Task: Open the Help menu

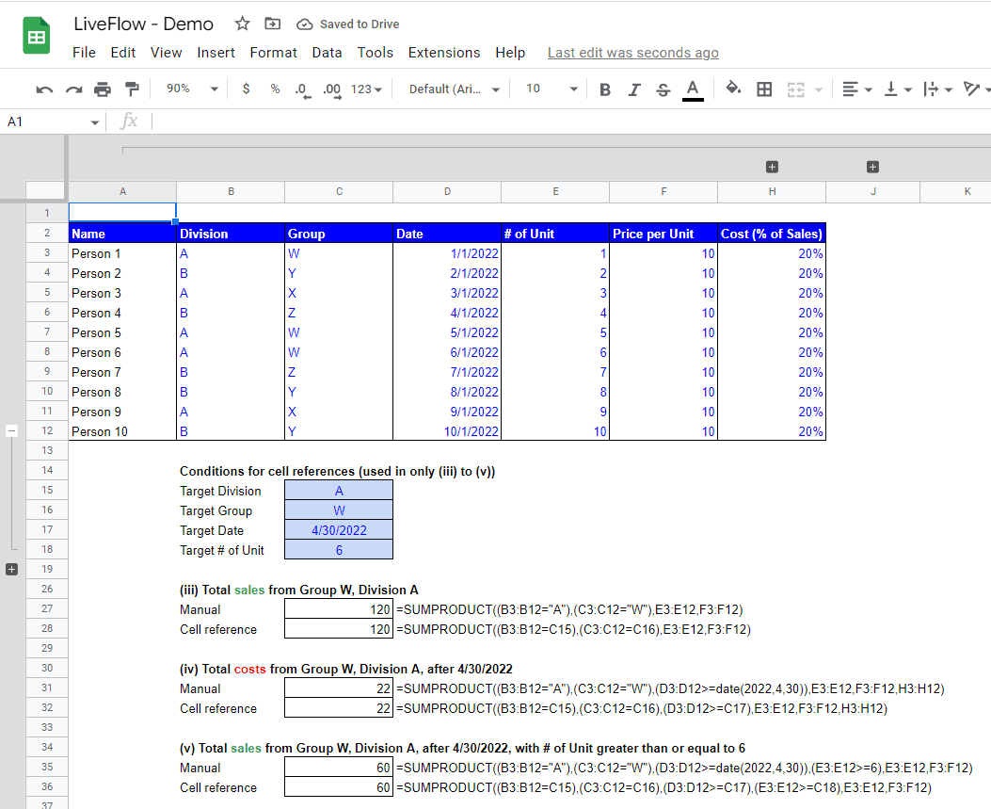Action: [x=510, y=53]
